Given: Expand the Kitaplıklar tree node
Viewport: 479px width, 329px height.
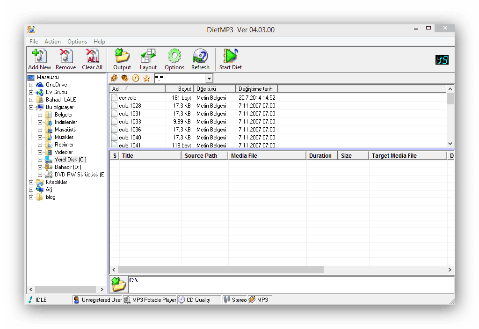Looking at the screenshot, I should (x=31, y=182).
